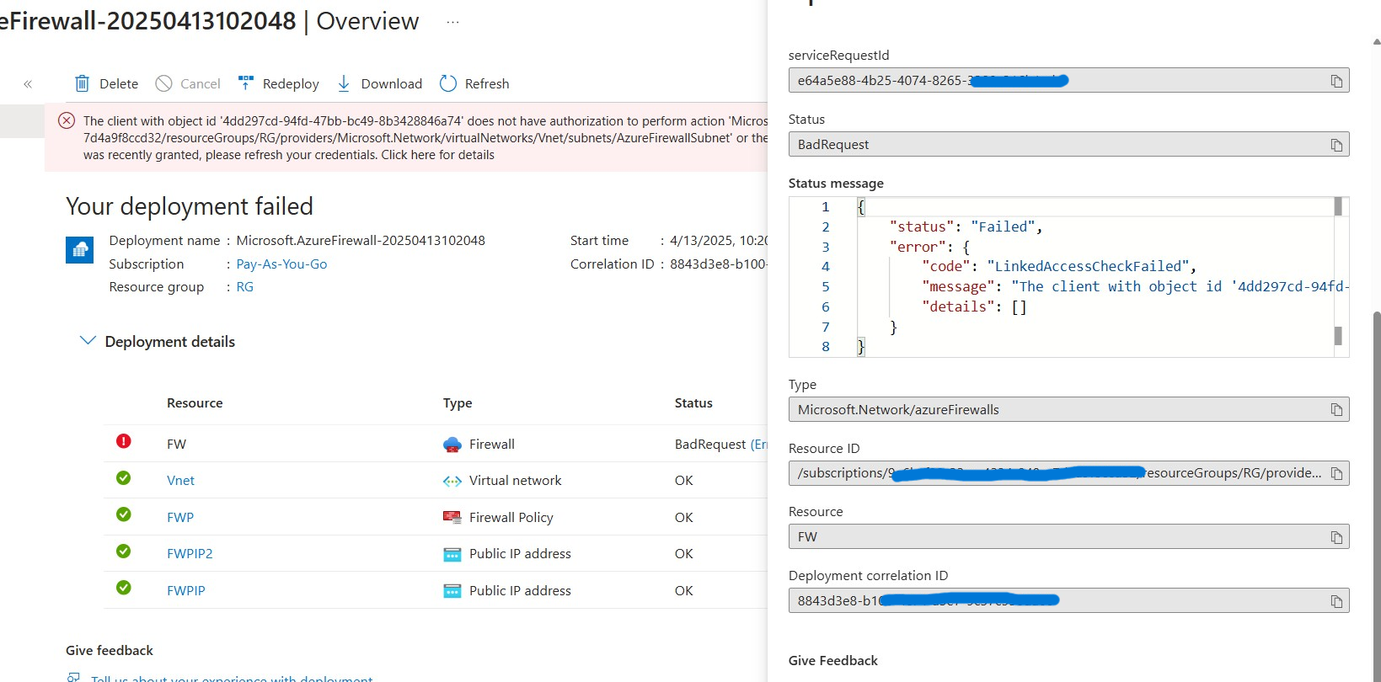The height and width of the screenshot is (682, 1381).
Task: Copy the Deployment correlation ID value
Action: [1336, 601]
